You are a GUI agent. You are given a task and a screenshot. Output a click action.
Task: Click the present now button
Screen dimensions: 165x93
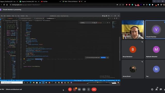tap(84, 89)
